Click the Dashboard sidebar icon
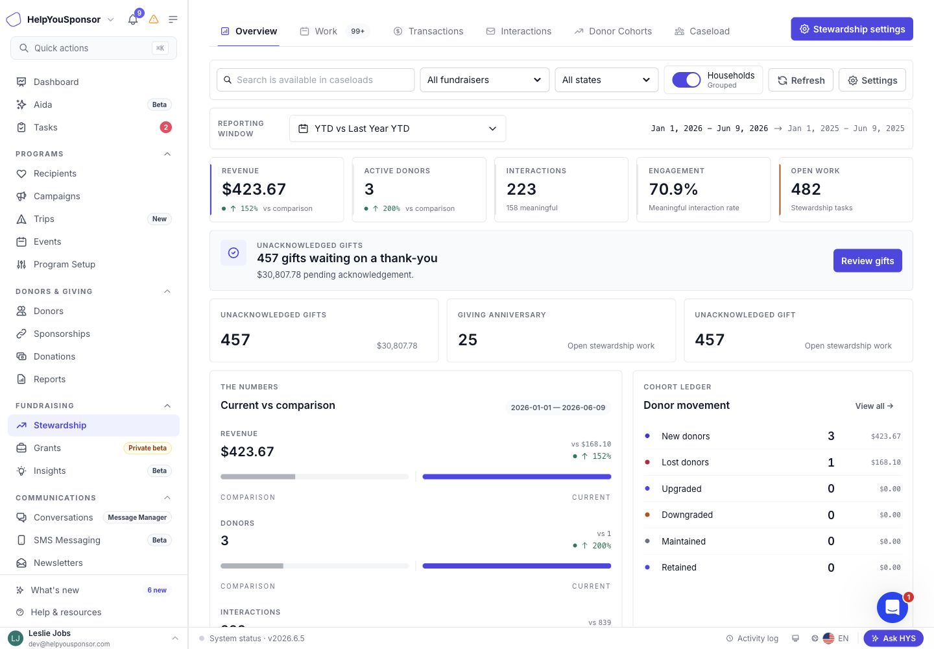This screenshot has width=934, height=649. (x=21, y=82)
